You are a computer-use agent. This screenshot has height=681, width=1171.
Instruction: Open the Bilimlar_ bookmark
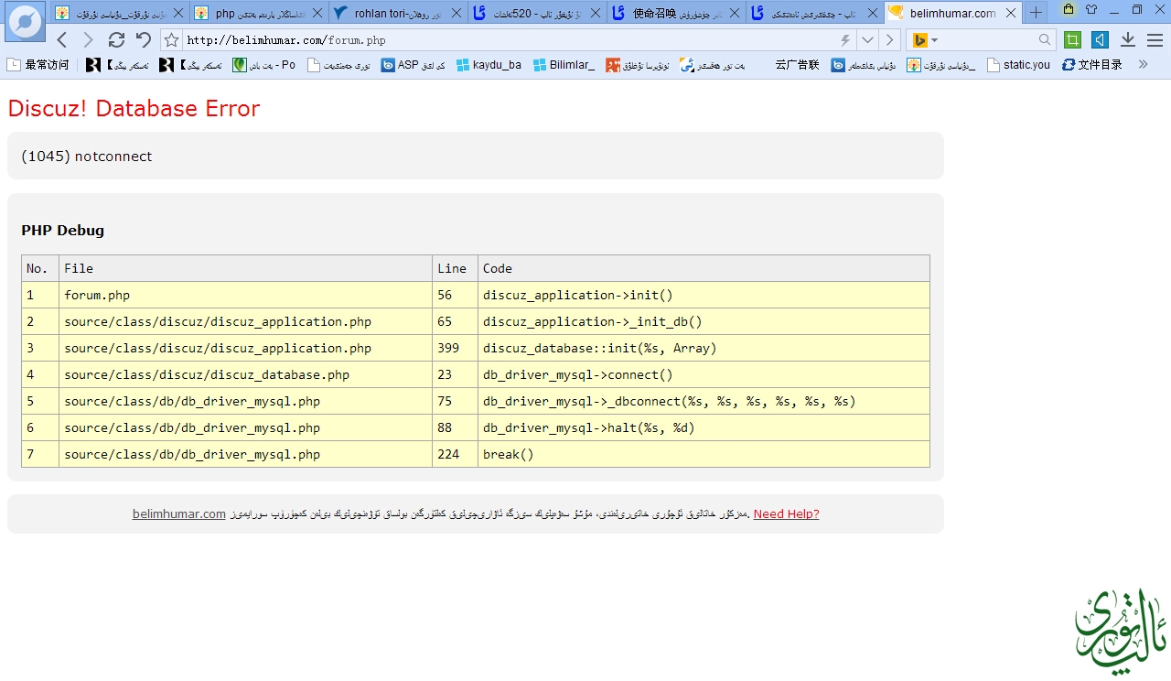(564, 65)
